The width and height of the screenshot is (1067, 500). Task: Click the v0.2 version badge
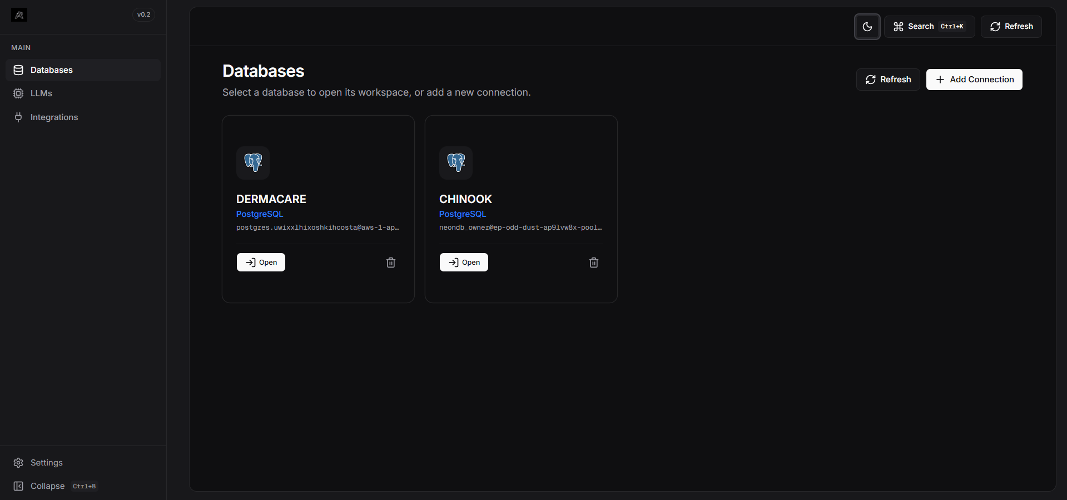click(x=144, y=15)
